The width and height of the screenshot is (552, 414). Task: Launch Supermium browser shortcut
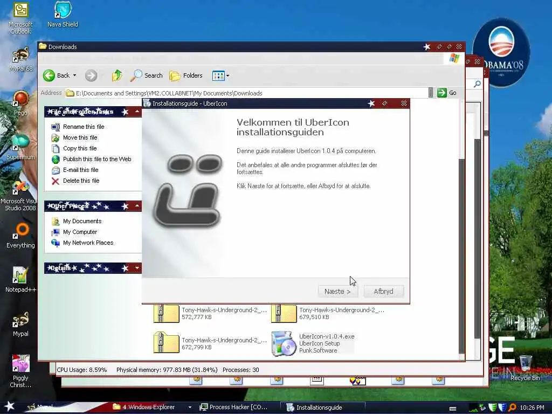(x=20, y=148)
